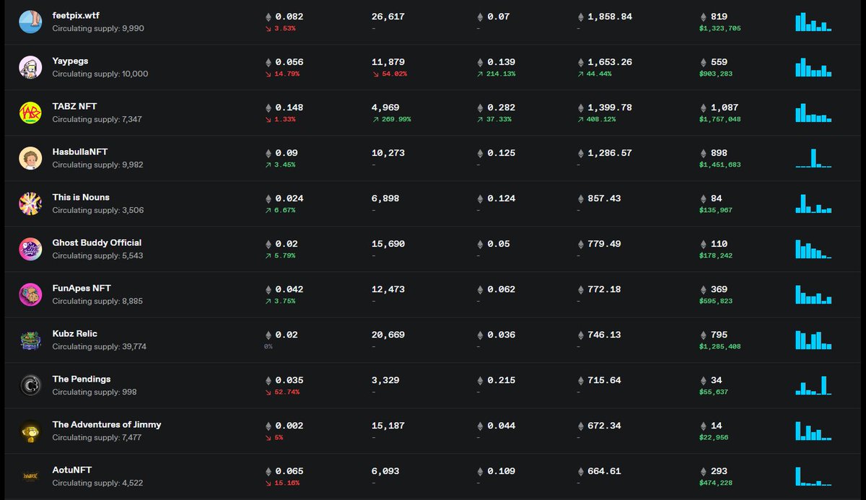
Task: Select Yaypegs sales count 11,879
Action: tap(389, 62)
